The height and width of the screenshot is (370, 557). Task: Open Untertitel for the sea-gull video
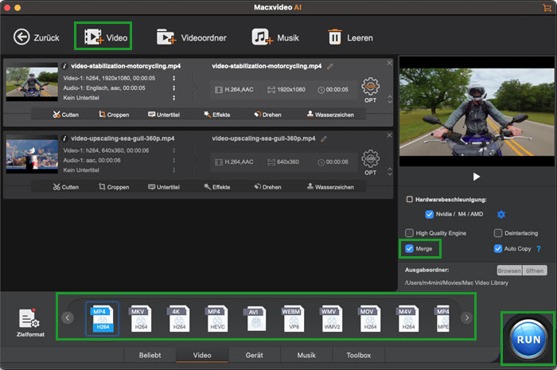tap(164, 187)
